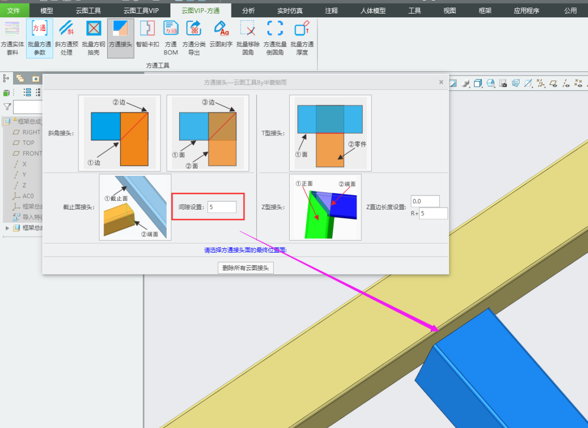
Task: Open tree settings list icon
Action: point(27,92)
